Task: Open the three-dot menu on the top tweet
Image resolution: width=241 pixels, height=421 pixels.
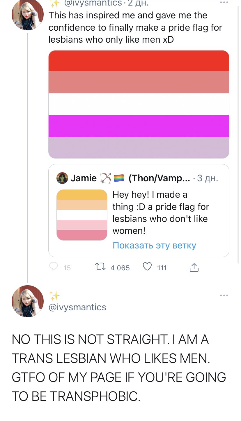Action: pyautogui.click(x=224, y=3)
